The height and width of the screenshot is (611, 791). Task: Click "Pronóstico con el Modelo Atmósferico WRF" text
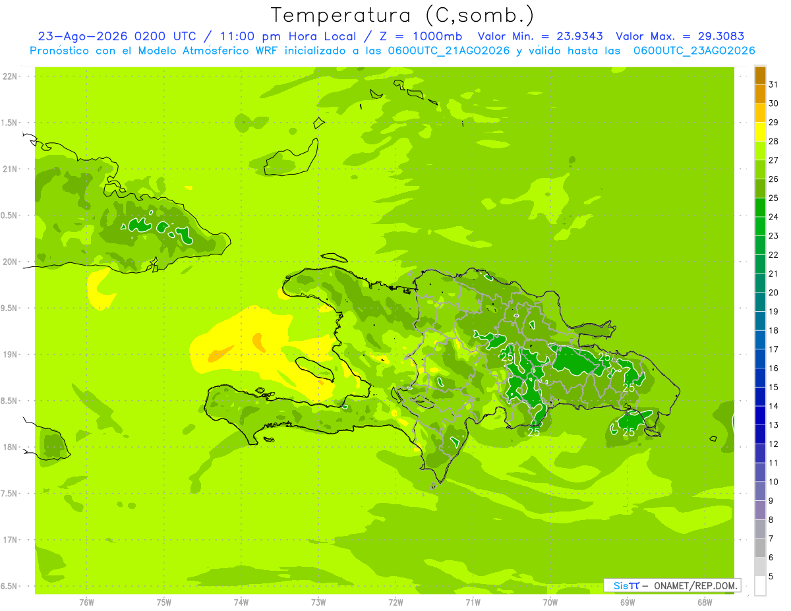(x=164, y=51)
